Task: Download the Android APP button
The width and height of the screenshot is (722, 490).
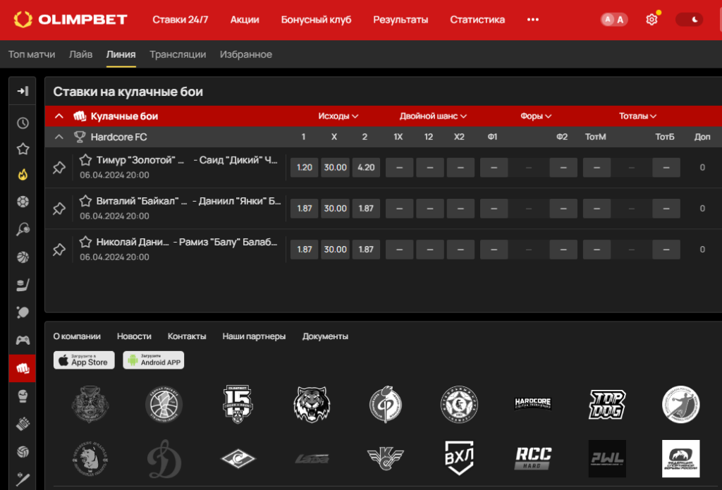Action: pos(153,360)
